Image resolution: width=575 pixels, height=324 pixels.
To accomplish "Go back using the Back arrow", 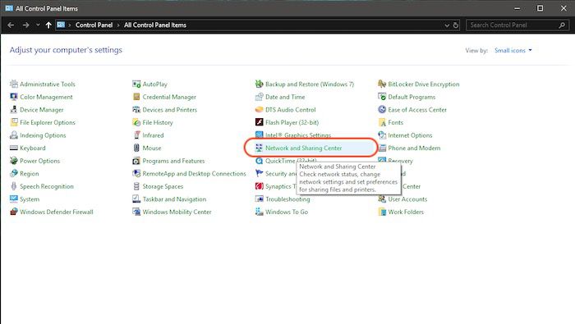I will tap(11, 25).
